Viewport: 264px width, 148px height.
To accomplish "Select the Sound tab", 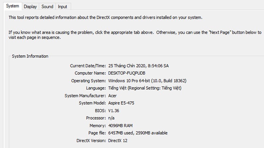I will tap(47, 7).
